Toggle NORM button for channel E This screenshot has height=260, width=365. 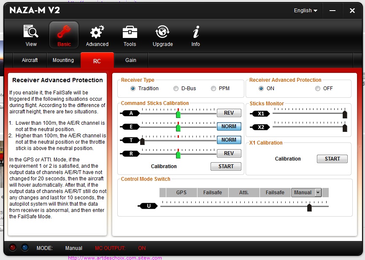point(229,126)
